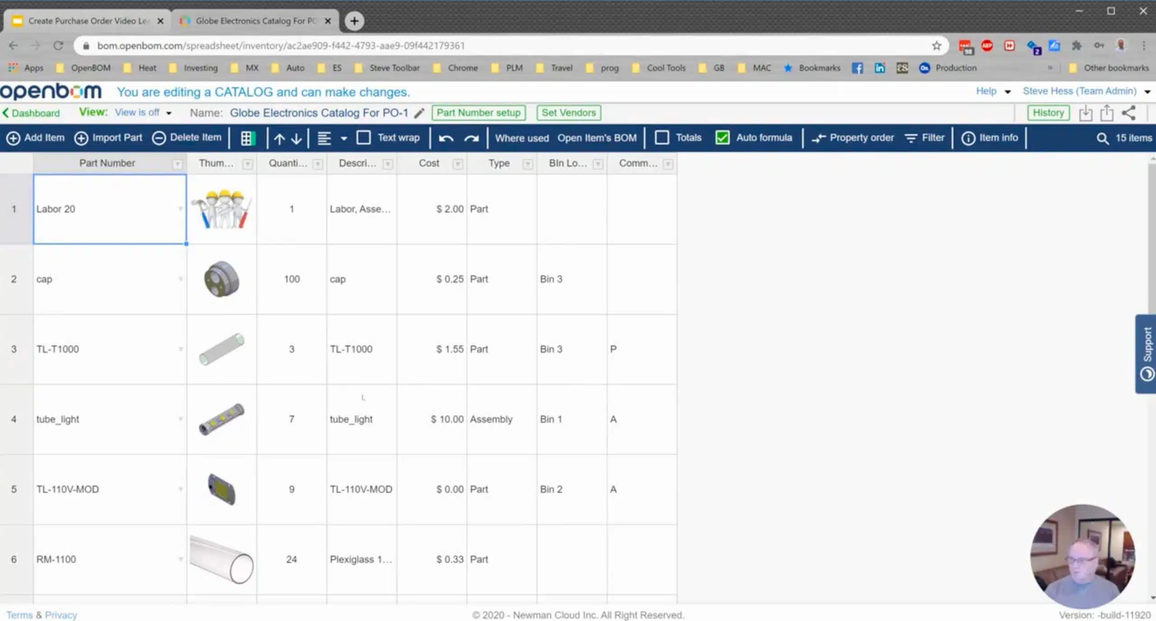Open the Part Number column filter dropdown
1156x621 pixels.
[x=178, y=164]
